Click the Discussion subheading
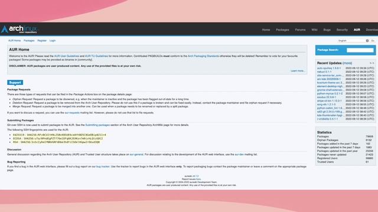The image size is (378, 212). point(14,150)
